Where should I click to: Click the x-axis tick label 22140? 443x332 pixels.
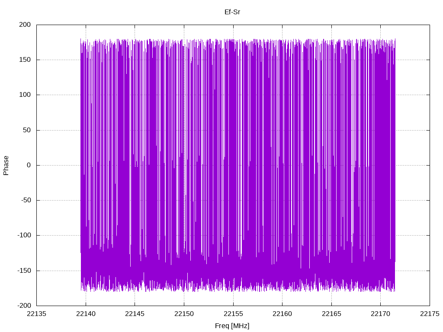(x=86, y=314)
